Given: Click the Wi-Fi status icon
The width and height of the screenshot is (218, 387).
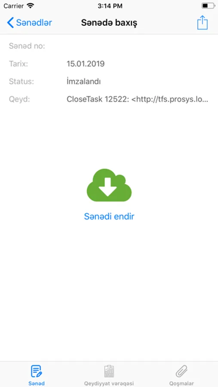Looking at the screenshot, I should (31, 6).
